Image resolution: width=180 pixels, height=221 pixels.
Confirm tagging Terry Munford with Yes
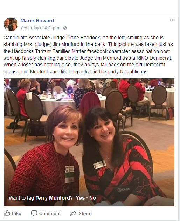coord(80,198)
